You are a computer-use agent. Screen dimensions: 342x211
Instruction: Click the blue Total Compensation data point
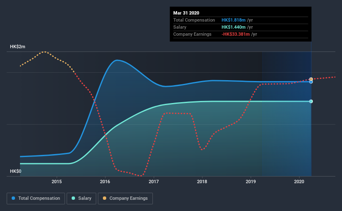click(x=311, y=82)
